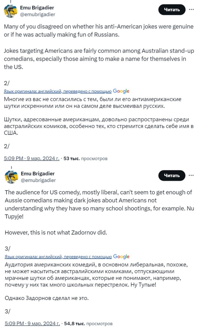Viewport: 199px width, 331px height.
Task: Click the Russian translation starting 'Многие из вас'
Action: pyautogui.click(x=93, y=103)
